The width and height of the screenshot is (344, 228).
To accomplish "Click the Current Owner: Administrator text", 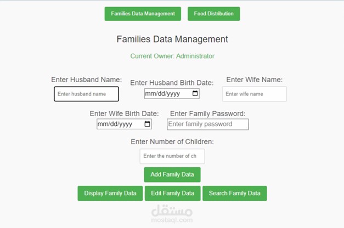I will coord(172,56).
